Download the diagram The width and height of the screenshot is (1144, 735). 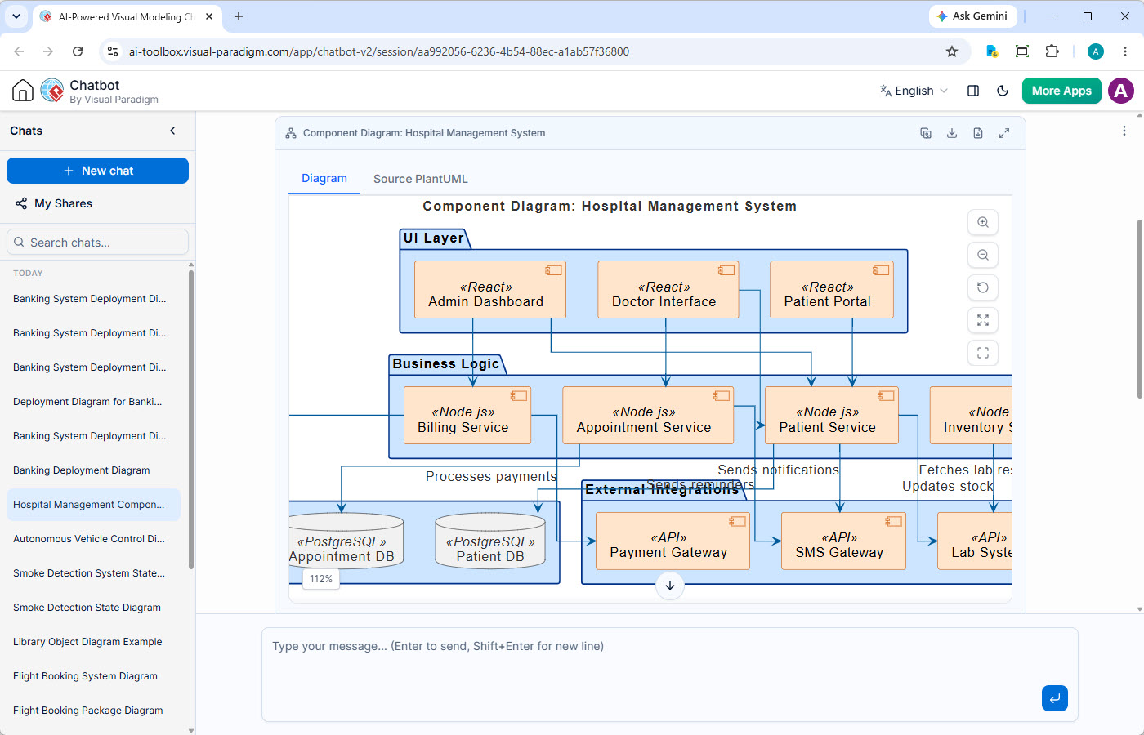click(952, 133)
